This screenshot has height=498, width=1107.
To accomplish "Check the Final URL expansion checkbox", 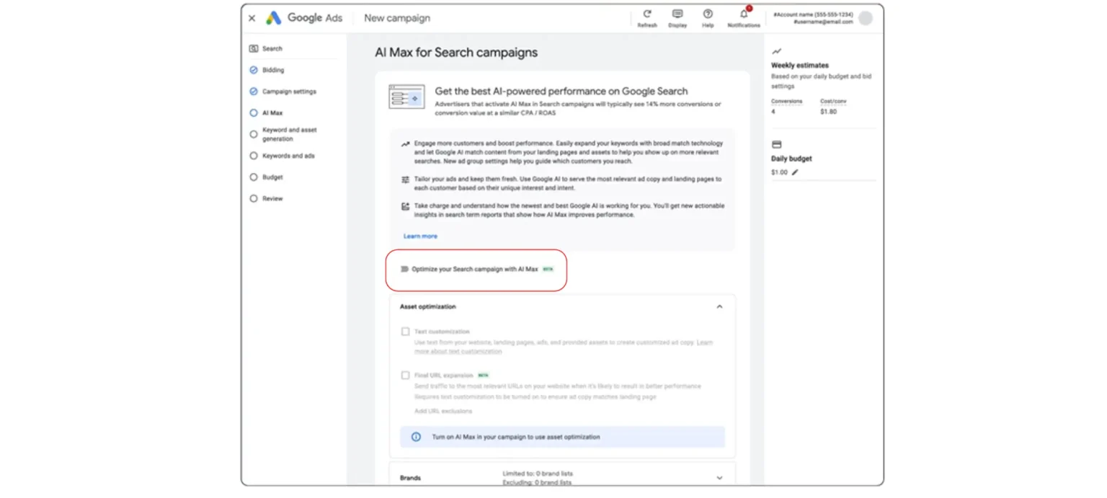I will pos(406,375).
